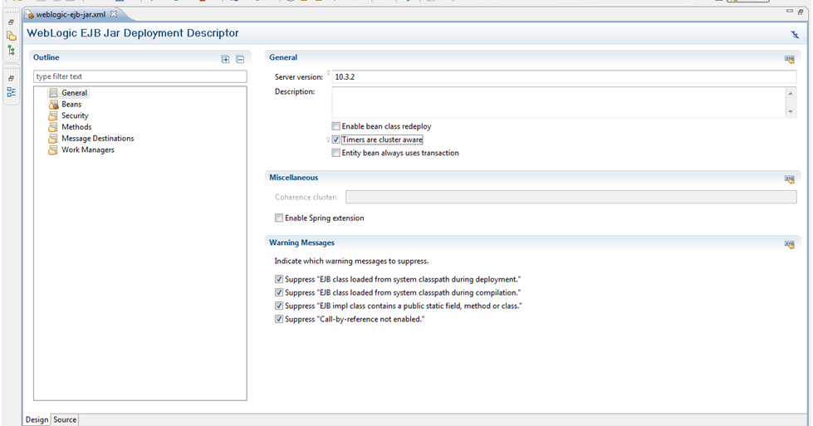Screen dimensions: 813x426
Task: Click the Server version label
Action: pos(299,76)
